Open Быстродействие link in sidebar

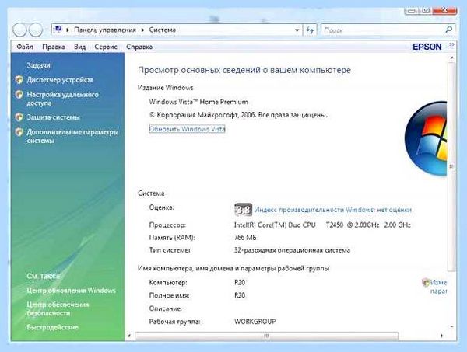pyautogui.click(x=52, y=327)
